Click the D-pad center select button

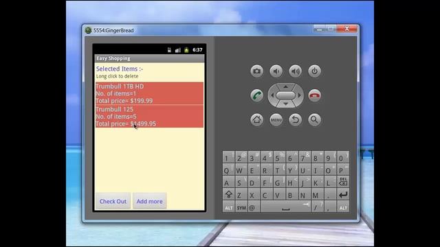click(286, 95)
